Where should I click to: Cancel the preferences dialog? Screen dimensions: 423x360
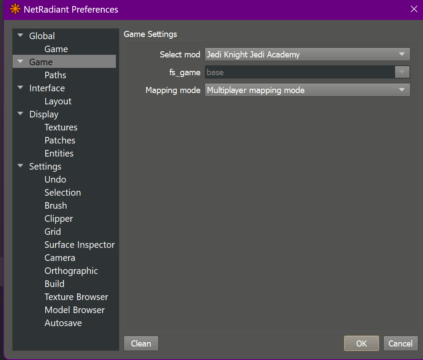[400, 343]
